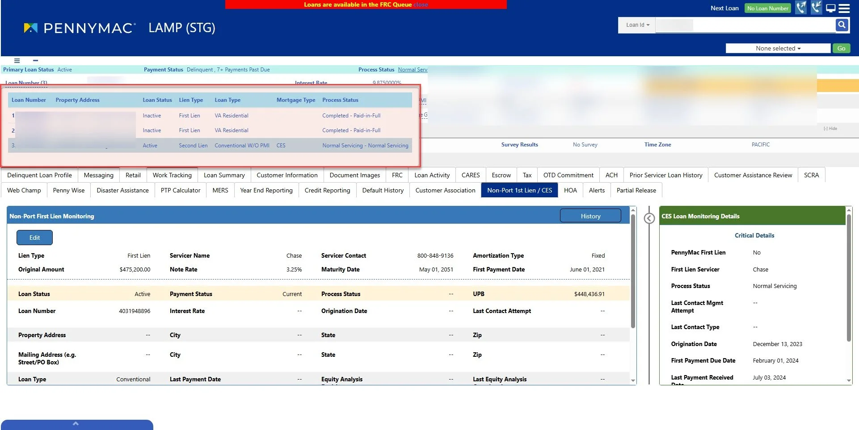
Task: Click the Next Loan label
Action: (724, 8)
